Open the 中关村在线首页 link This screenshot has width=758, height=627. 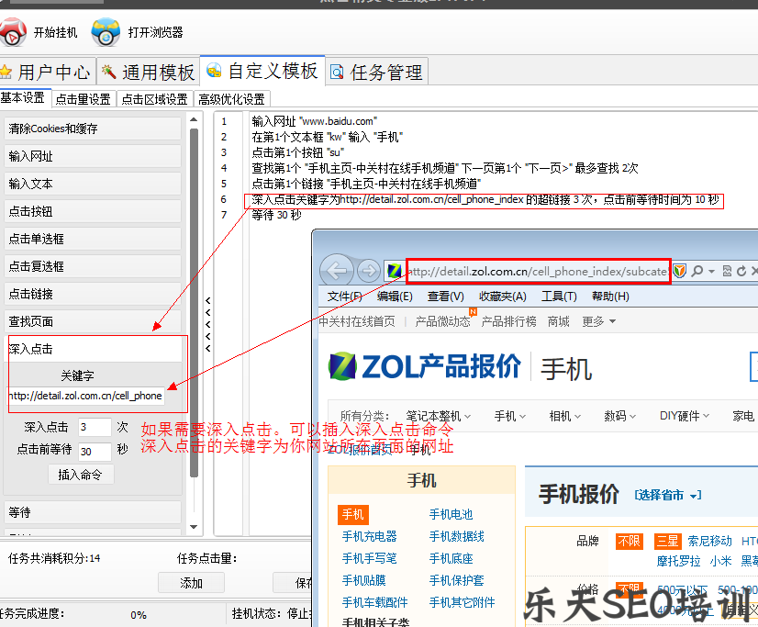(x=357, y=321)
